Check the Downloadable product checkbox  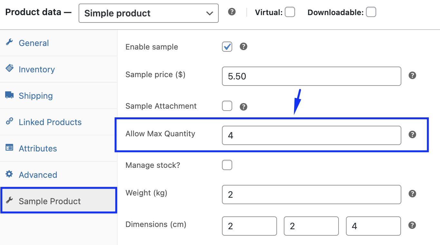pyautogui.click(x=371, y=12)
